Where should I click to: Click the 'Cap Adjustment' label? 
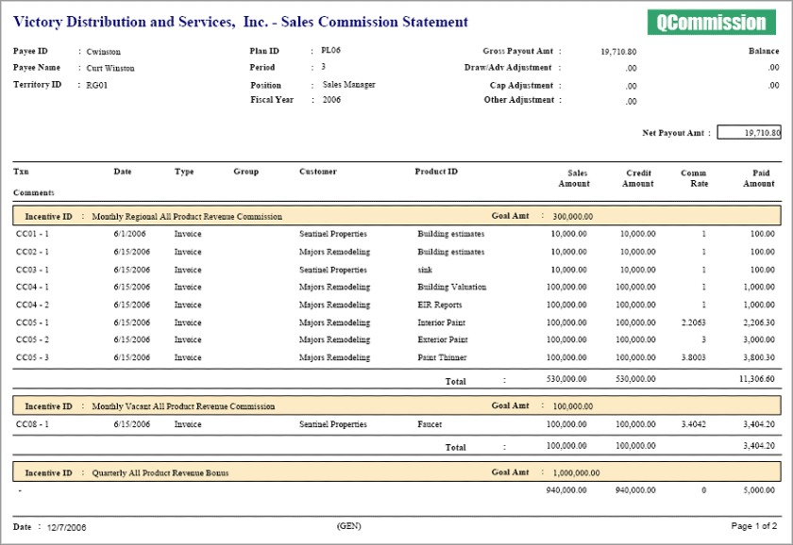pyautogui.click(x=521, y=86)
